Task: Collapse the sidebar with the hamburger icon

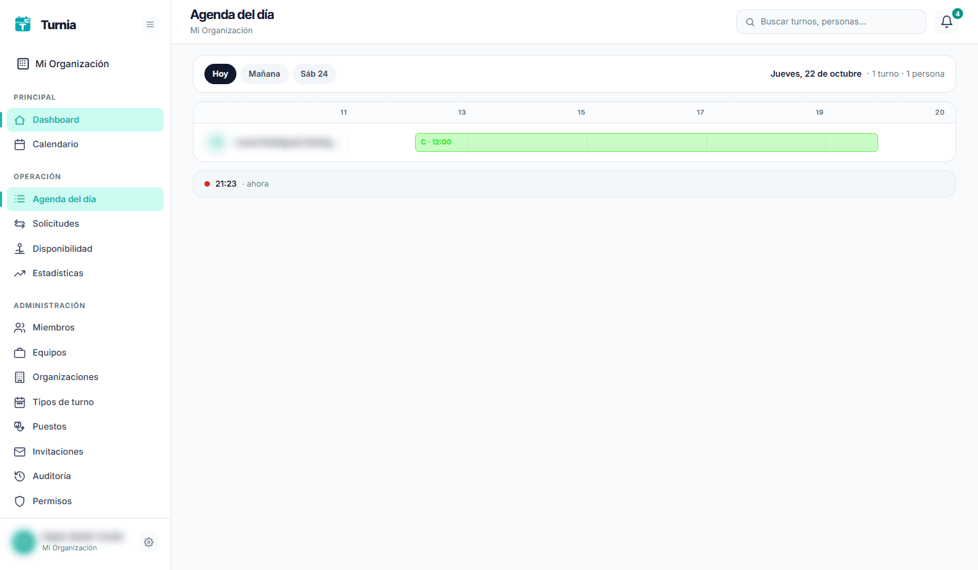Action: (150, 24)
